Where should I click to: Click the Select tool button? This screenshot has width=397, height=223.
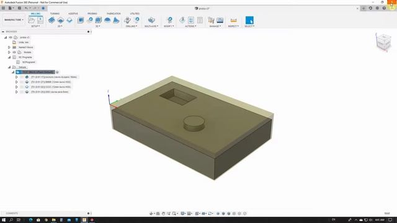coord(249,20)
